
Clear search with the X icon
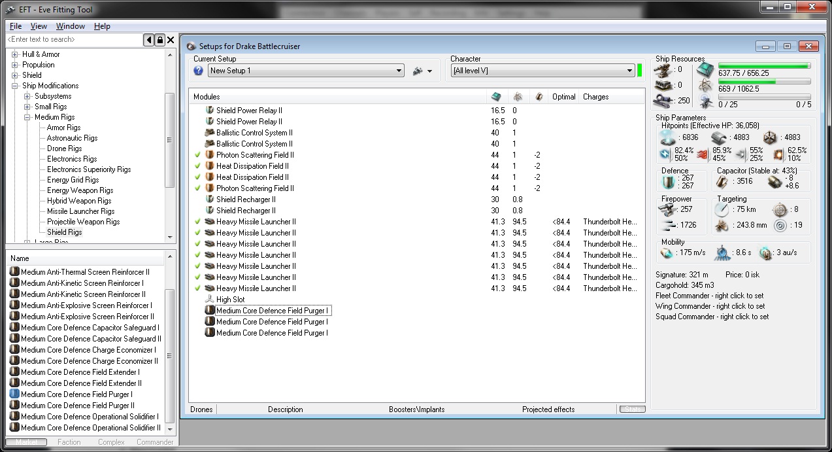click(171, 41)
